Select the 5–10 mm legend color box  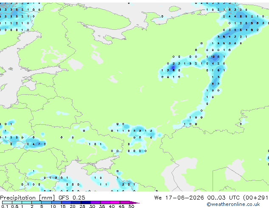point(46,202)
